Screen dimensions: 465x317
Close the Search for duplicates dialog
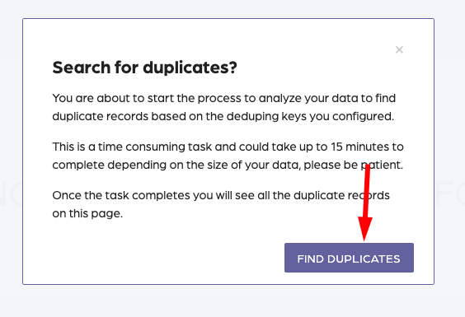[399, 49]
